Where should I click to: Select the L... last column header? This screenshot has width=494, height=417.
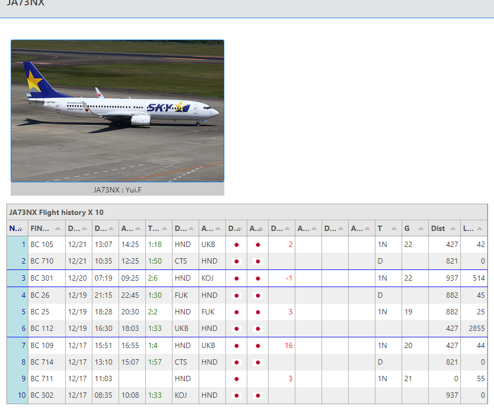[x=473, y=228]
